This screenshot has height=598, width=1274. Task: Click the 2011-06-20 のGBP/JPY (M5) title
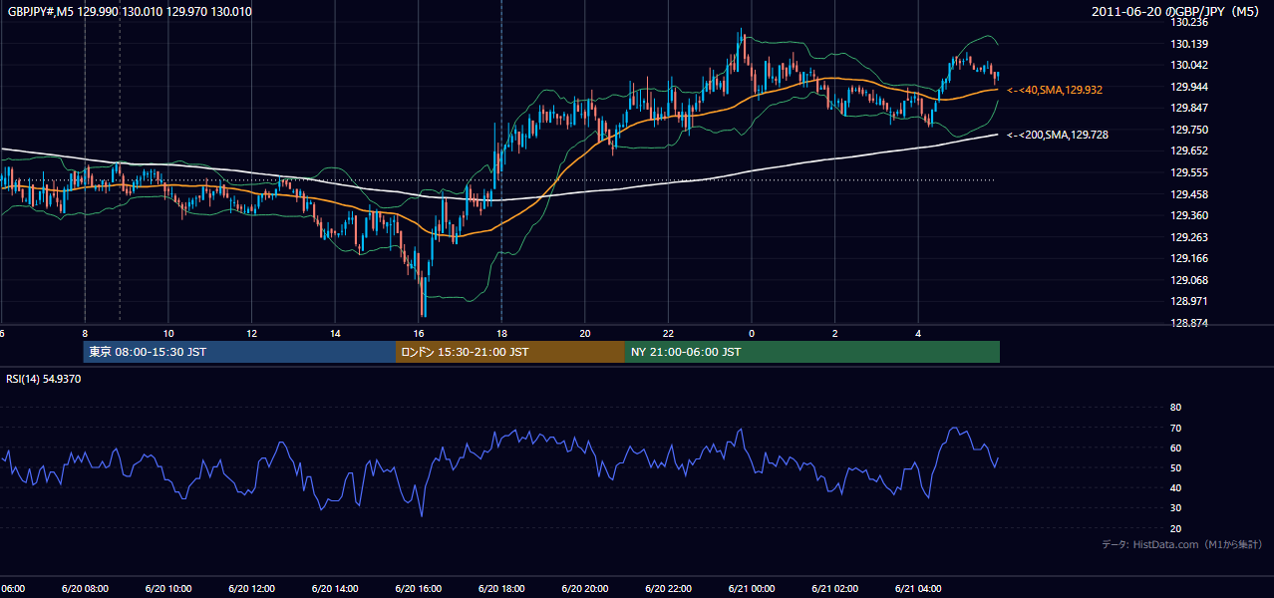coord(1177,11)
